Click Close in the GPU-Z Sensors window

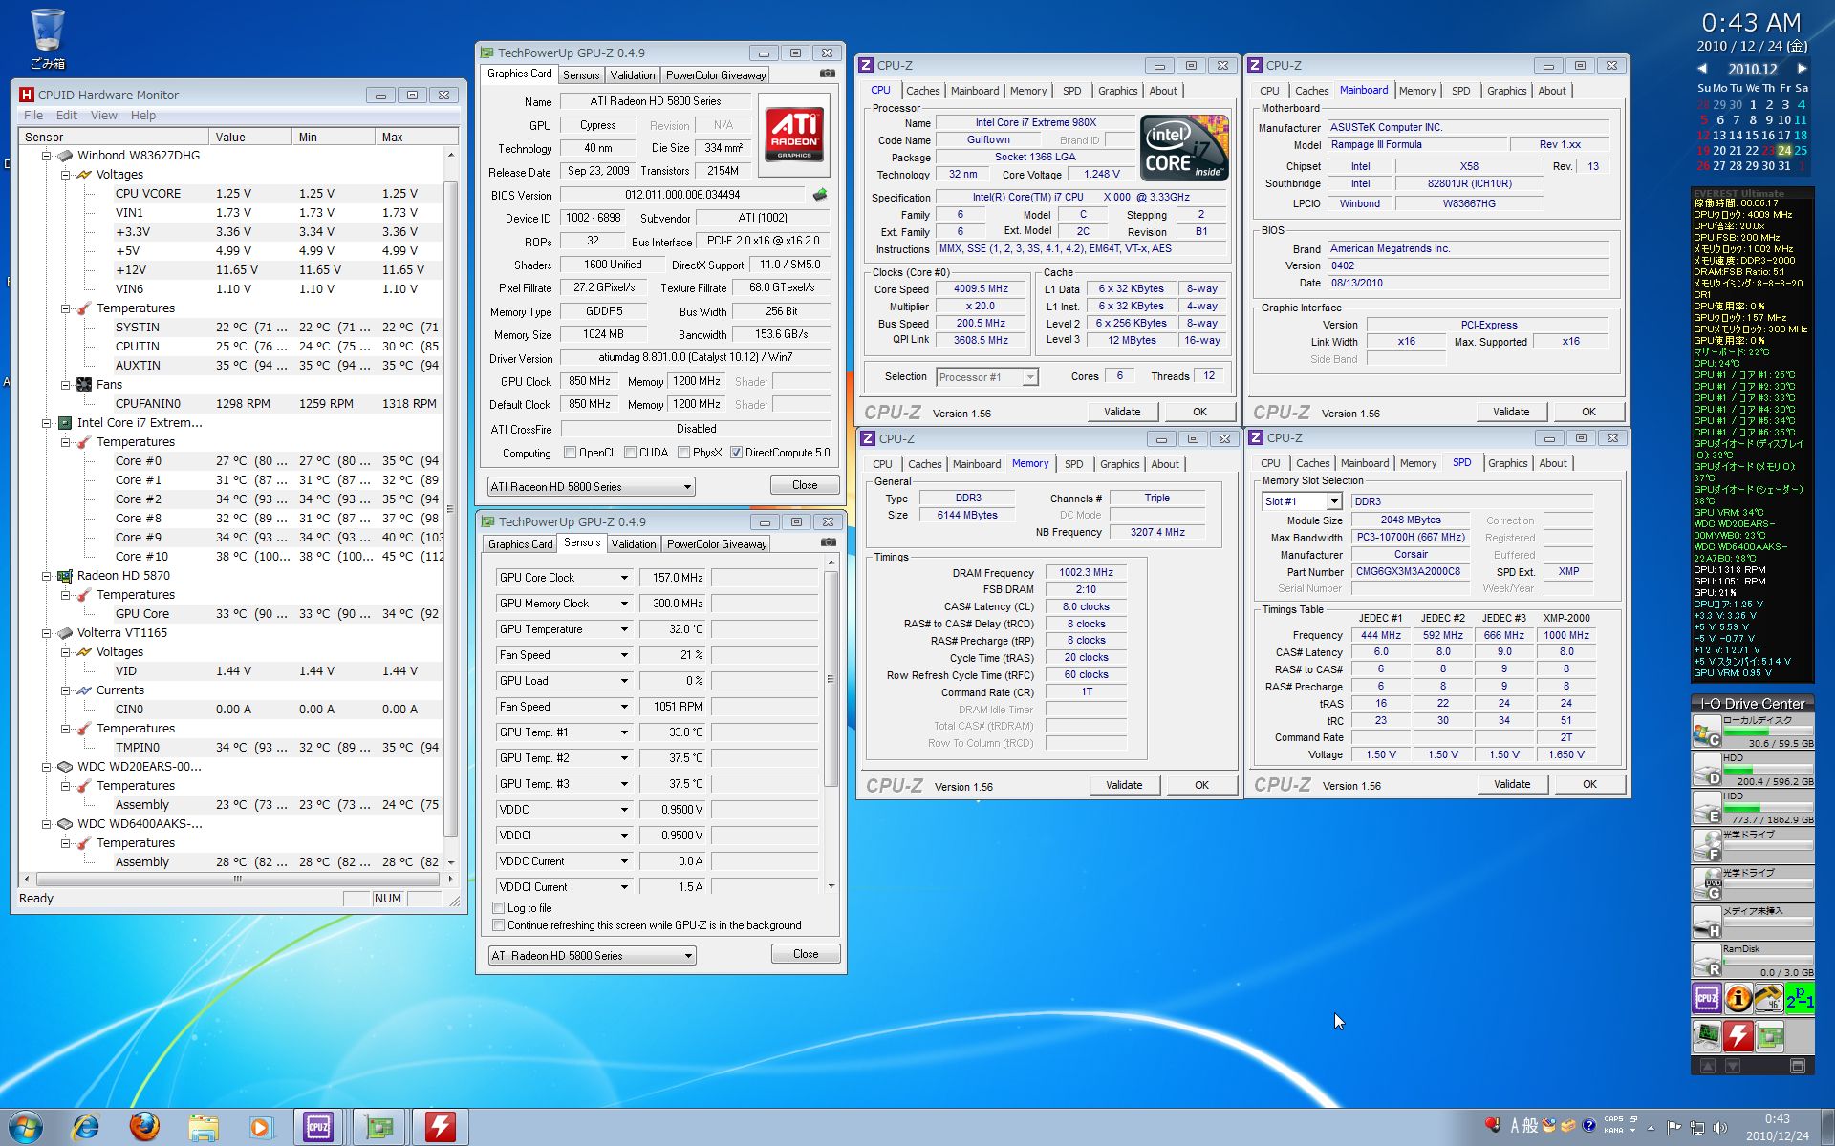[805, 954]
